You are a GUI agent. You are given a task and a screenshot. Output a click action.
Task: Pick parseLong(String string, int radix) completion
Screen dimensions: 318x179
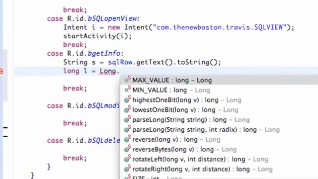(x=219, y=129)
